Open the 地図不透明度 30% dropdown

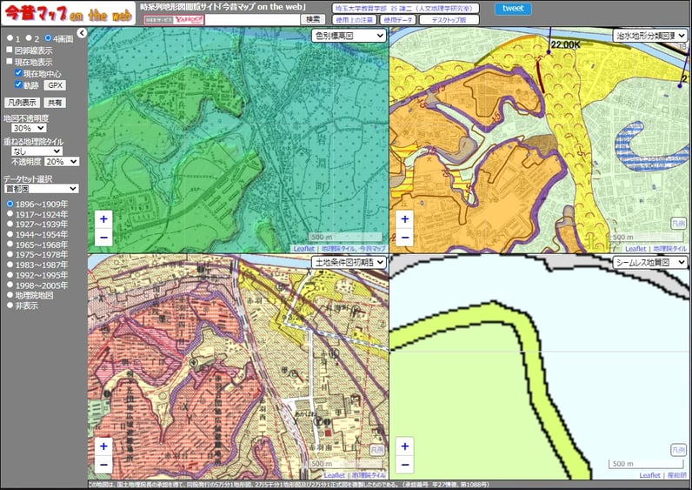point(29,128)
